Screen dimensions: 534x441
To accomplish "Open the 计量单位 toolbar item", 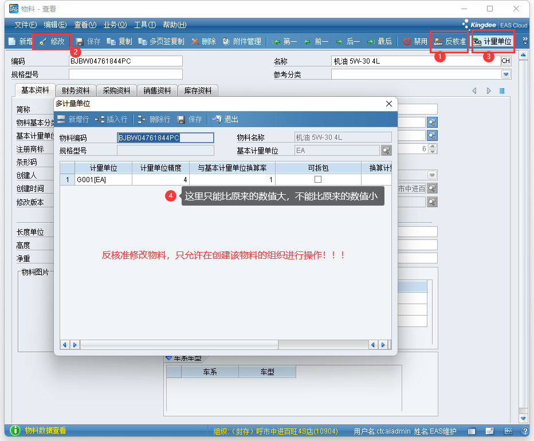I will pyautogui.click(x=492, y=41).
